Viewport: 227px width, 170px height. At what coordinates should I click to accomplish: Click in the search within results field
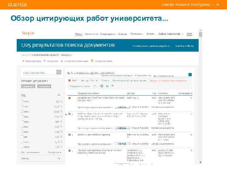39,73
